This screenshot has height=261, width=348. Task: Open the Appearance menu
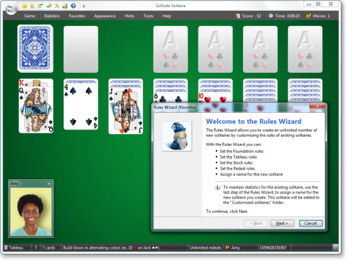pyautogui.click(x=105, y=16)
